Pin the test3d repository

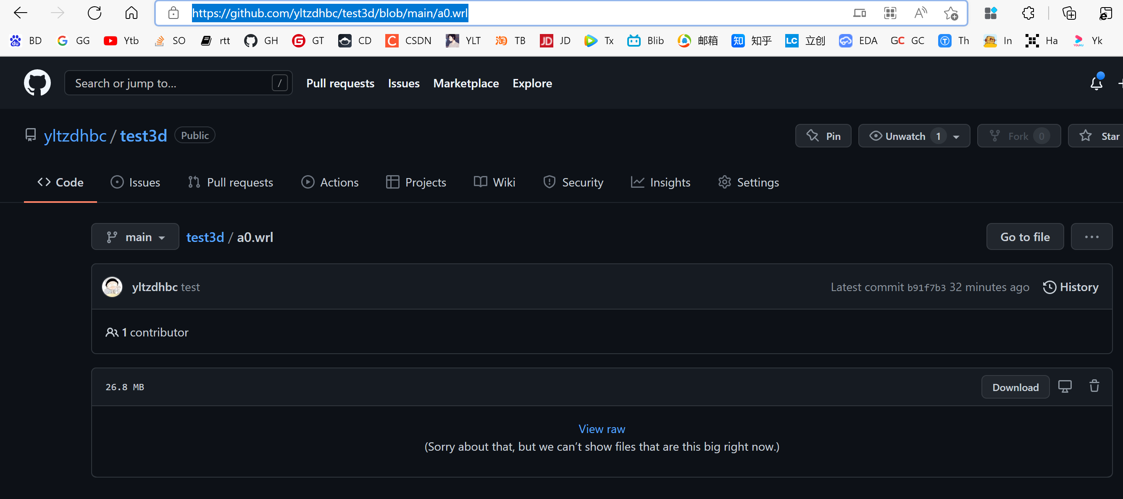[823, 136]
